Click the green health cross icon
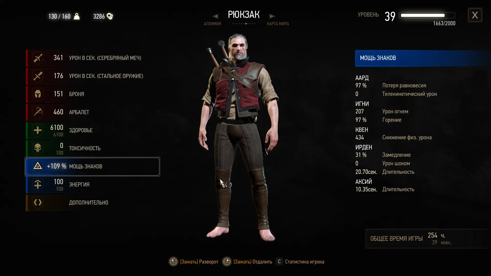Viewport: 491px width, 276px height. coord(38,130)
